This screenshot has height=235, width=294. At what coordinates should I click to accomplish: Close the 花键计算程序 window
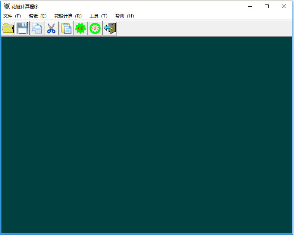(x=284, y=7)
